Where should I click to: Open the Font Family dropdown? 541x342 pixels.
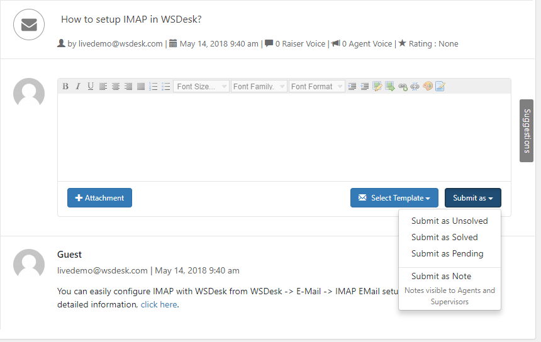[259, 86]
